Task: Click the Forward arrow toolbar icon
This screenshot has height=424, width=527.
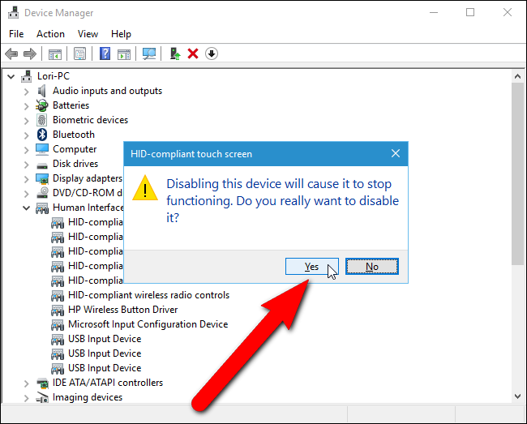Action: [29, 54]
